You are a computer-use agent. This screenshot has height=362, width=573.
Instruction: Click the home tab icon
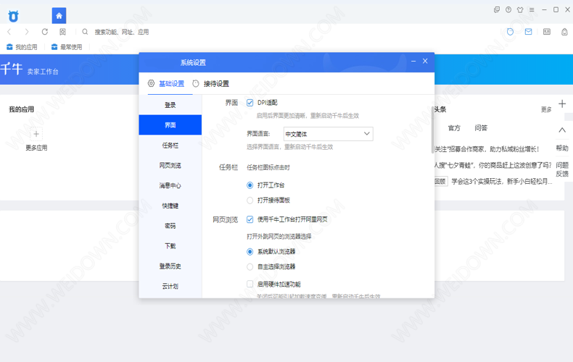pos(59,15)
